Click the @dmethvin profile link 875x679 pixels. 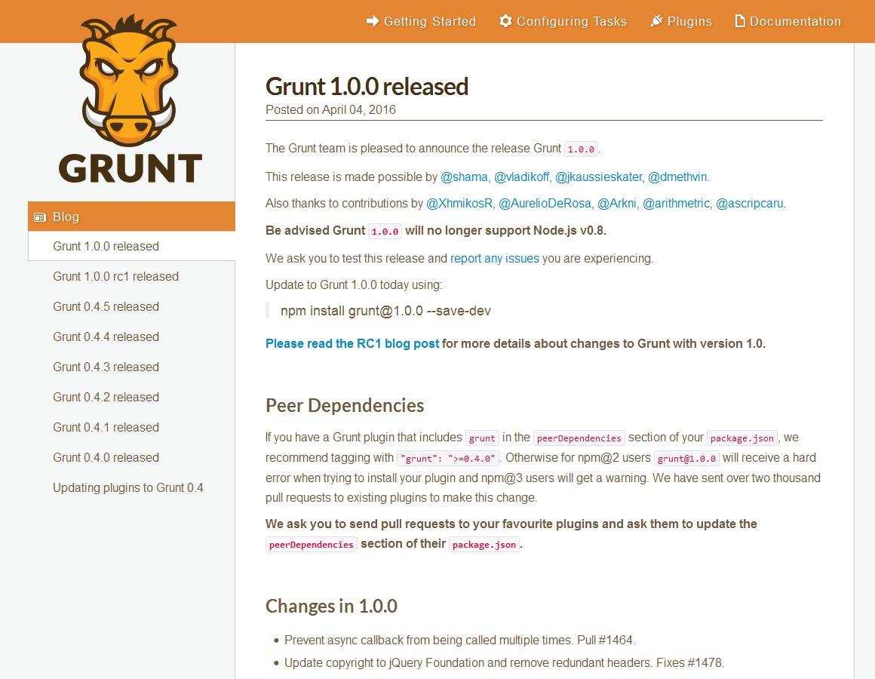[x=677, y=177]
